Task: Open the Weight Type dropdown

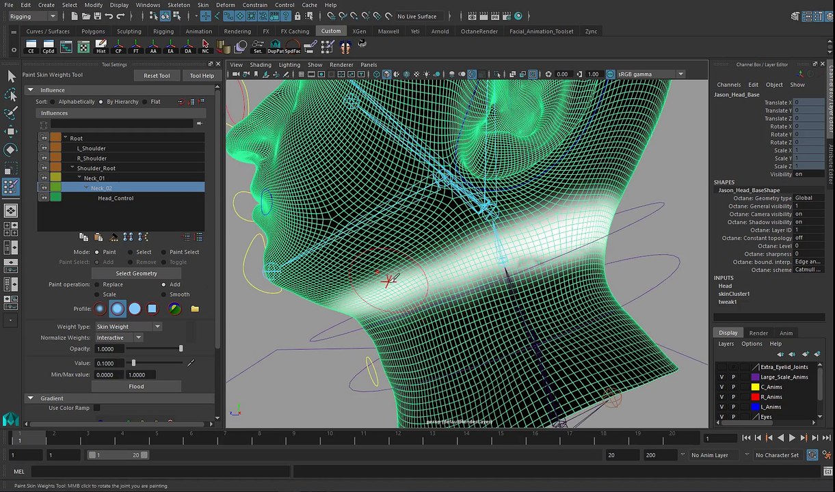Action: pos(128,327)
